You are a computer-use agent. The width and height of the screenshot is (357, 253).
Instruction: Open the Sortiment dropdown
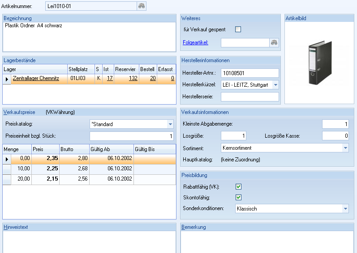click(x=345, y=148)
